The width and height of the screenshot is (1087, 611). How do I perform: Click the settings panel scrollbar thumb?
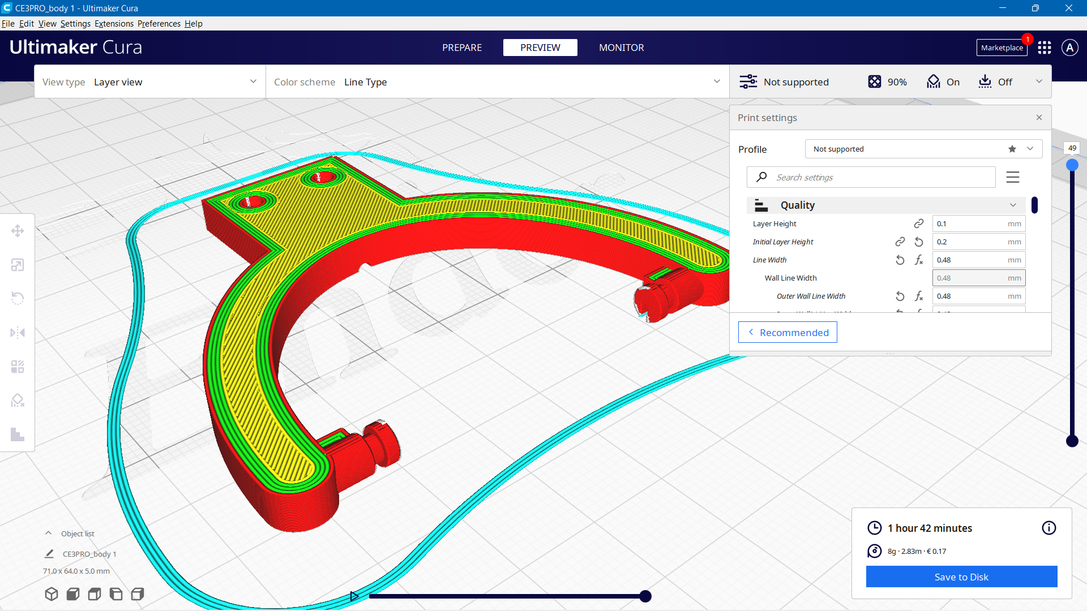pos(1034,205)
